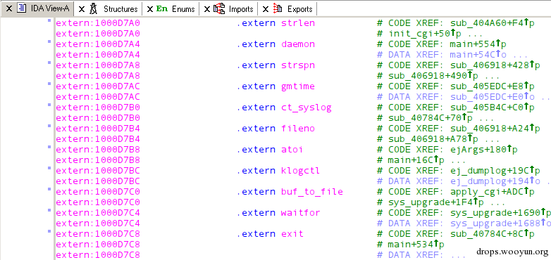Click the Imports tab icon
This screenshot has height=260, width=551.
219,8
